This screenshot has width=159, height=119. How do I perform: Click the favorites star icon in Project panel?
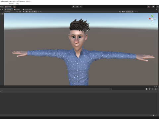click(x=152, y=89)
